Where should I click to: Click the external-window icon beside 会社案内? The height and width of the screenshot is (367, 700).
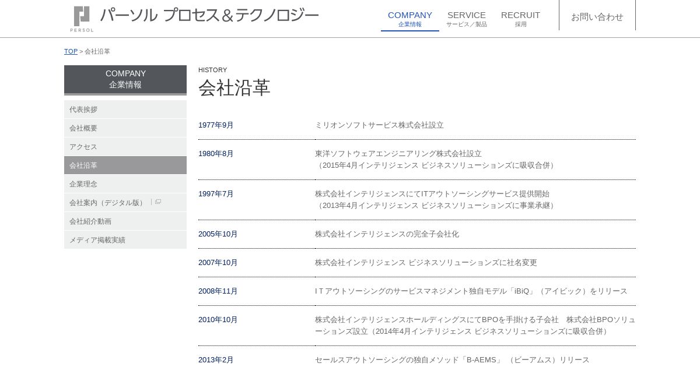coord(157,202)
